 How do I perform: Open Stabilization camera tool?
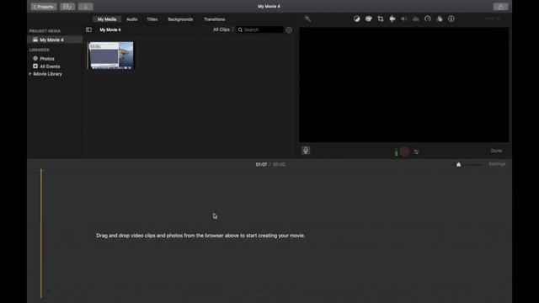coord(392,19)
